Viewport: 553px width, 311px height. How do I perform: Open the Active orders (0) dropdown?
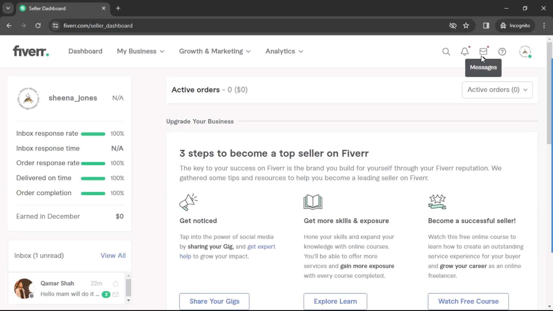[x=497, y=90]
